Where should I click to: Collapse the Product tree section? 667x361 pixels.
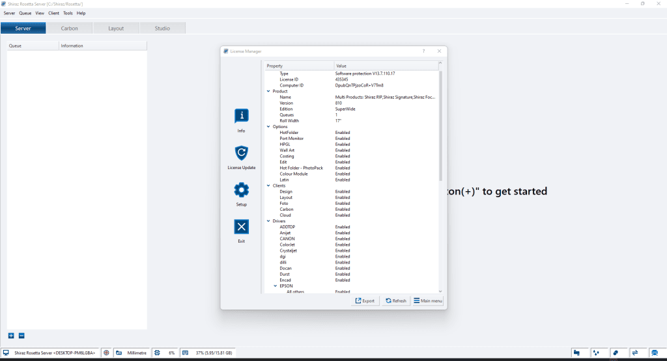click(268, 91)
